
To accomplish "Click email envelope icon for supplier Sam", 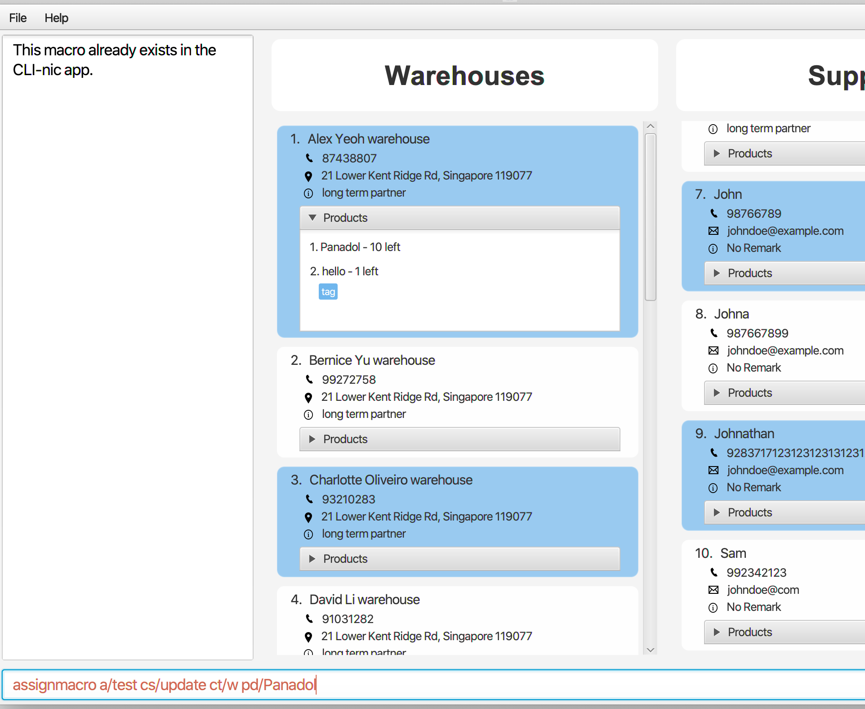I will pos(713,590).
